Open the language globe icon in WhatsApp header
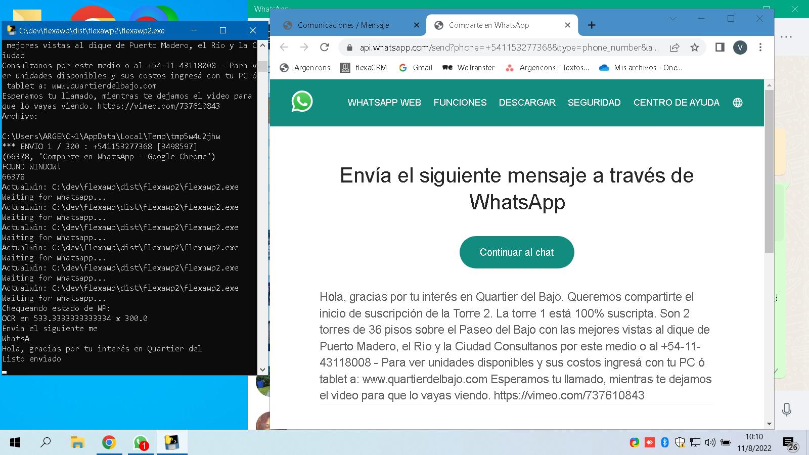809x455 pixels. coord(738,103)
